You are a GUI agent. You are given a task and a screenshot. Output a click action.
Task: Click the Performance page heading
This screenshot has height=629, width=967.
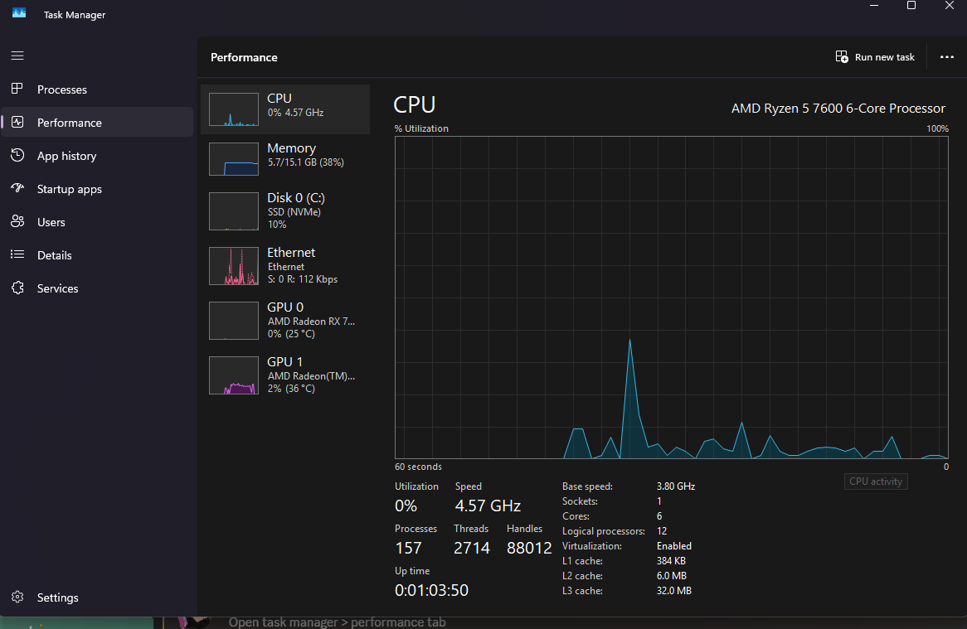[x=244, y=57]
